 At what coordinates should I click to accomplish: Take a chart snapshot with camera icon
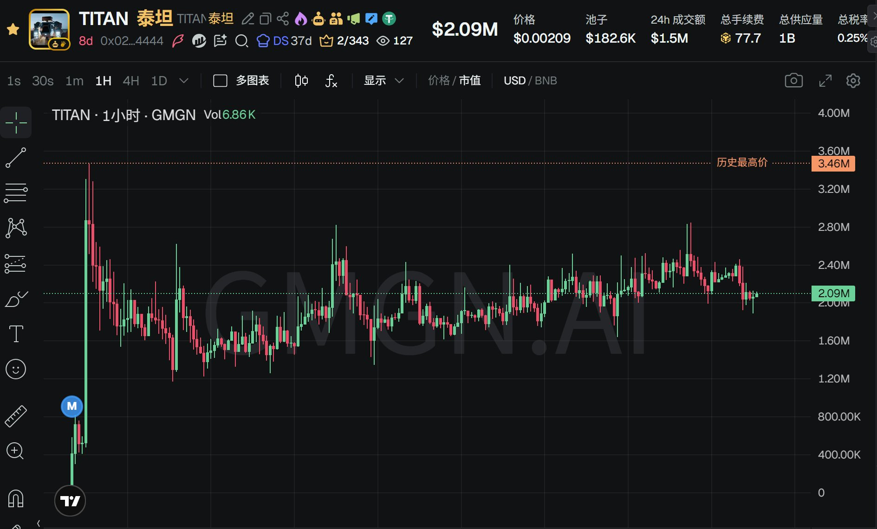[793, 81]
